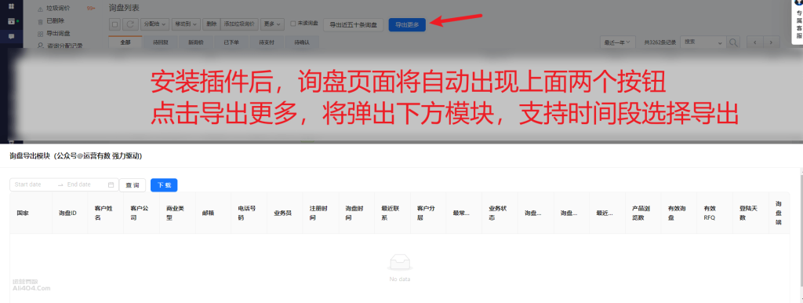Click the magnifier search icon
Viewport: 803px width, 303px height.
734,42
